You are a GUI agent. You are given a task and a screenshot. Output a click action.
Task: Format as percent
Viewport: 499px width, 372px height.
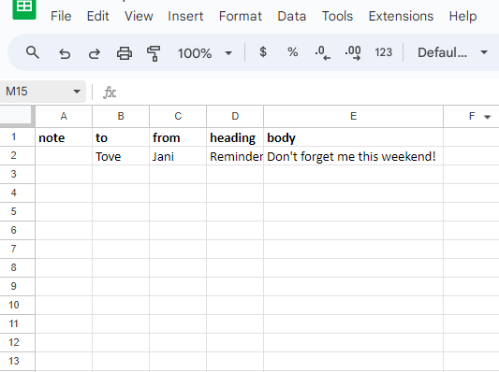point(292,51)
